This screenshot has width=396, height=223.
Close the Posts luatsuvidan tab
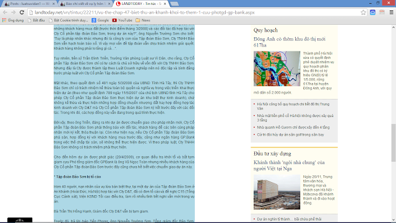[54, 4]
